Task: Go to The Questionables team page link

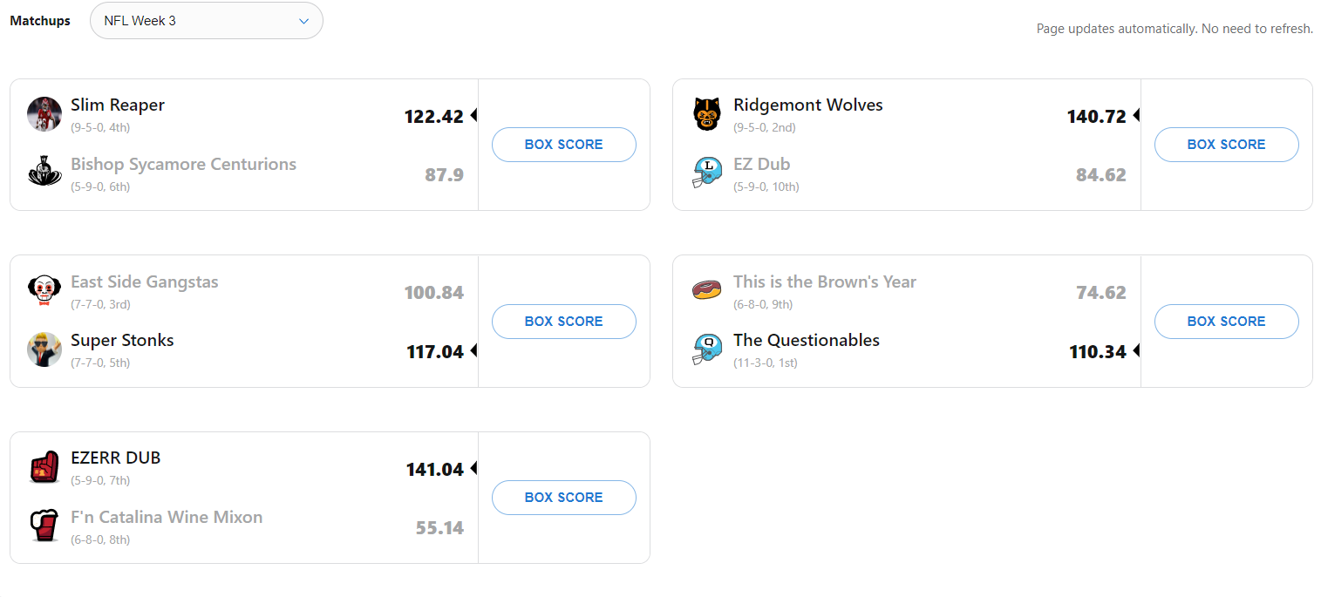Action: pyautogui.click(x=806, y=341)
